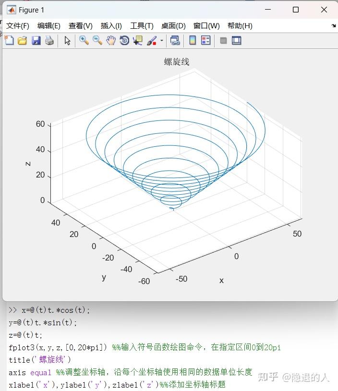Viewport: 338px width, 391px height.
Task: Open the 编辑(E) menu
Action: pyautogui.click(x=48, y=26)
